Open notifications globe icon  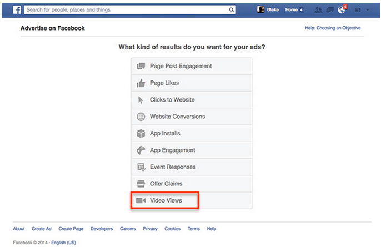[x=342, y=10]
